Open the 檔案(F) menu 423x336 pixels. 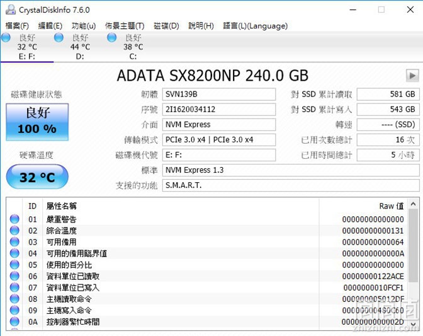(x=17, y=26)
